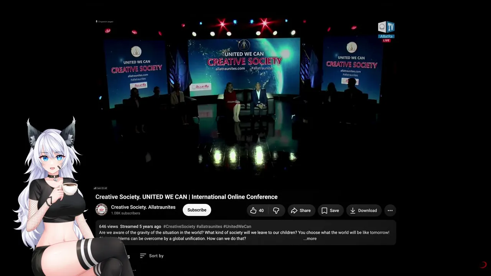This screenshot has width=491, height=276.
Task: Like the video with 40 likes
Action: point(257,210)
